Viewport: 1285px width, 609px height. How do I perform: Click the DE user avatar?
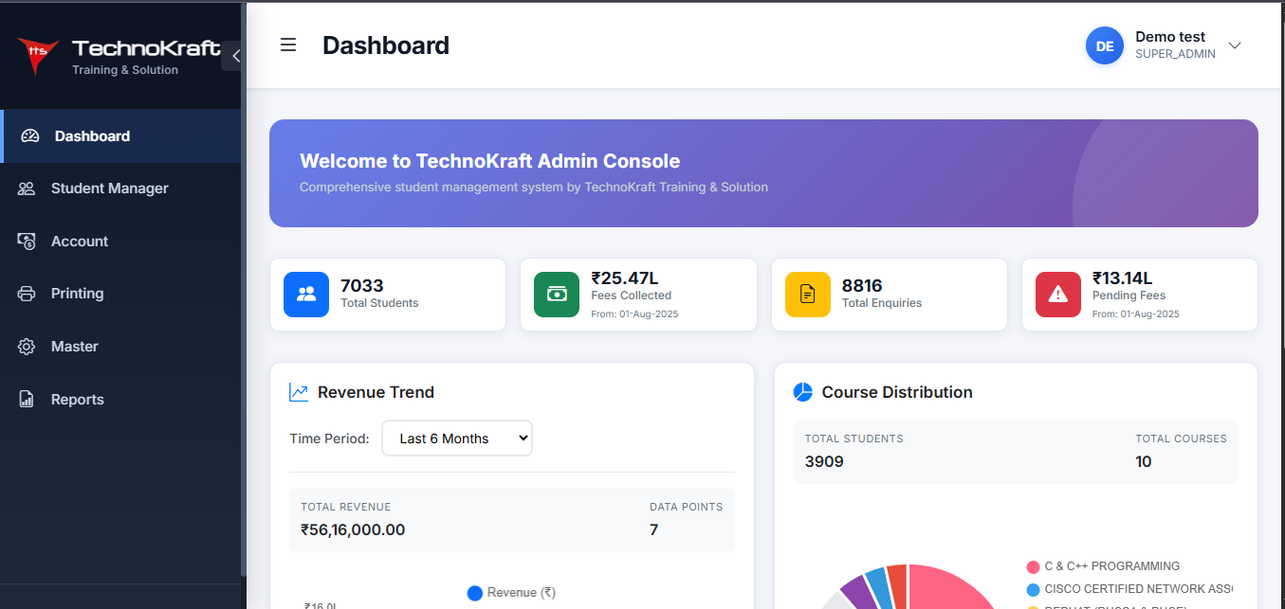(1104, 45)
